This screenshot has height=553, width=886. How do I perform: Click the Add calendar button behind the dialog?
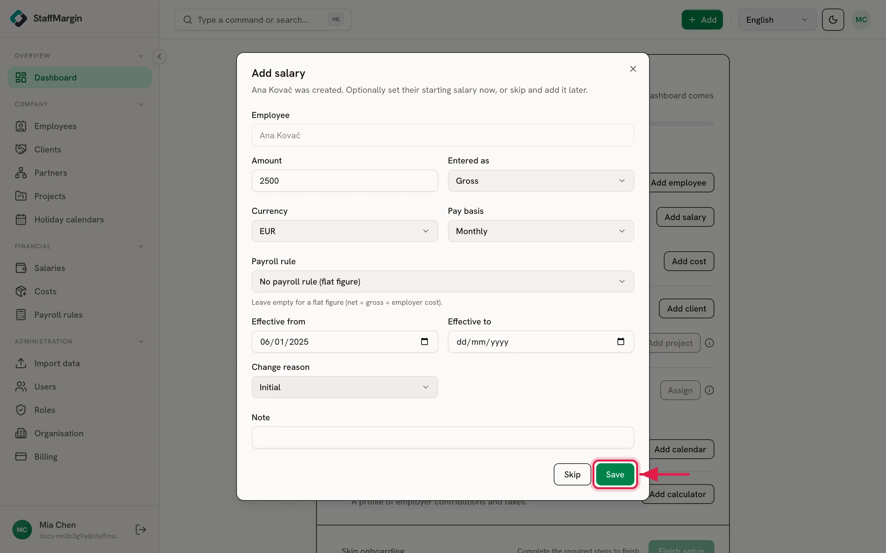coord(682,449)
